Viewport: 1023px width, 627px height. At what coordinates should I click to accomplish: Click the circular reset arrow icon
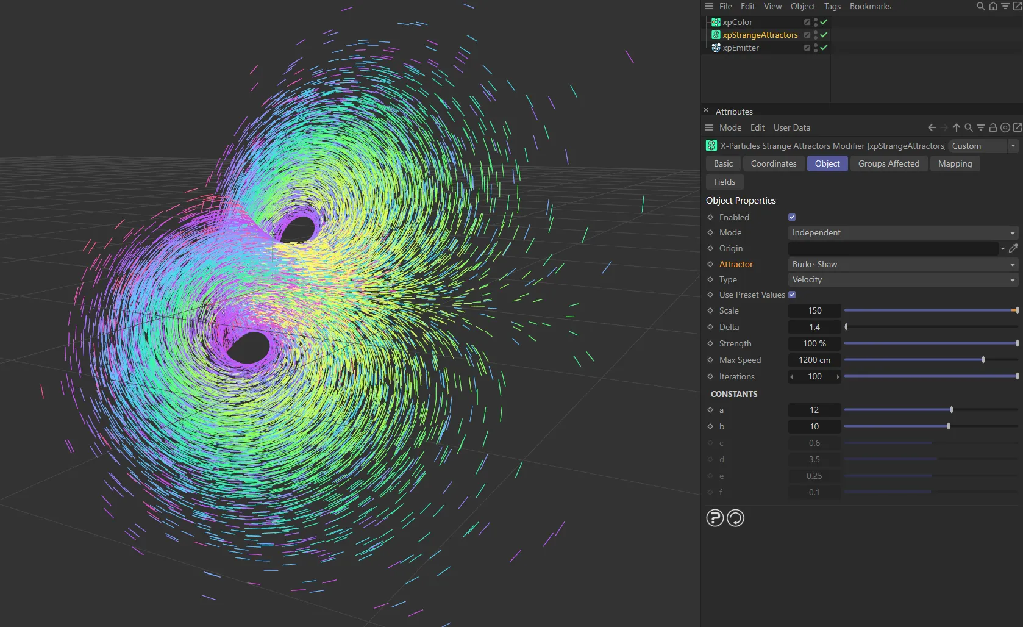tap(735, 518)
